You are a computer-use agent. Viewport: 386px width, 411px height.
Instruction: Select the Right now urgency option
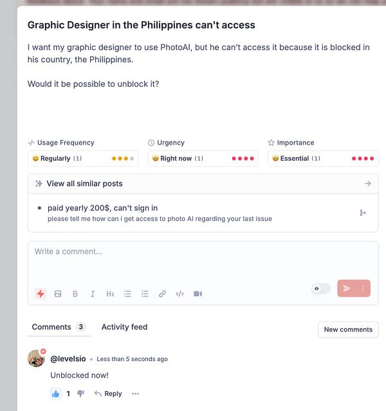click(203, 158)
